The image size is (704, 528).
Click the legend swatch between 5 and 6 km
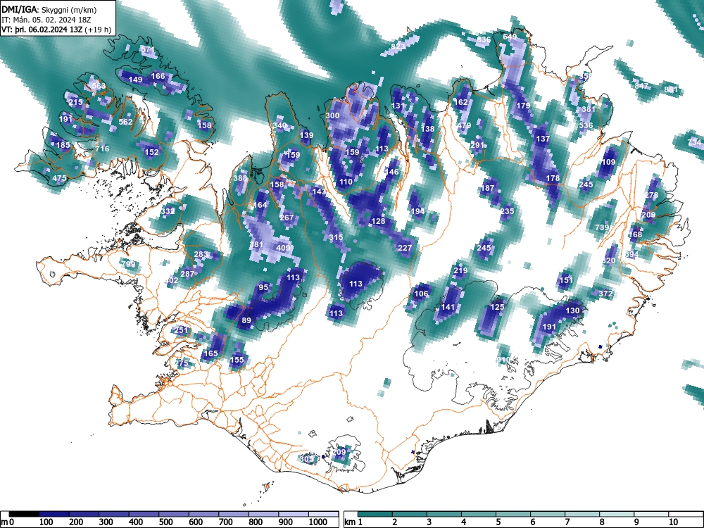513,514
